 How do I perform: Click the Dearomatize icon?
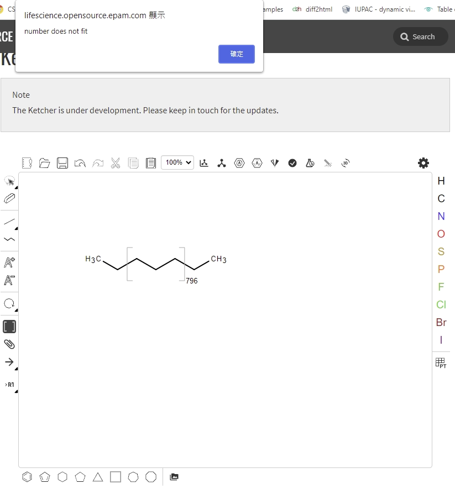(257, 163)
